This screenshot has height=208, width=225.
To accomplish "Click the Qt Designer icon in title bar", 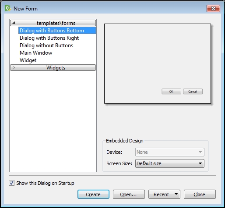I will tap(8, 8).
